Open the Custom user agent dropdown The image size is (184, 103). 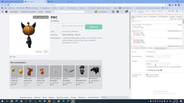click(158, 64)
